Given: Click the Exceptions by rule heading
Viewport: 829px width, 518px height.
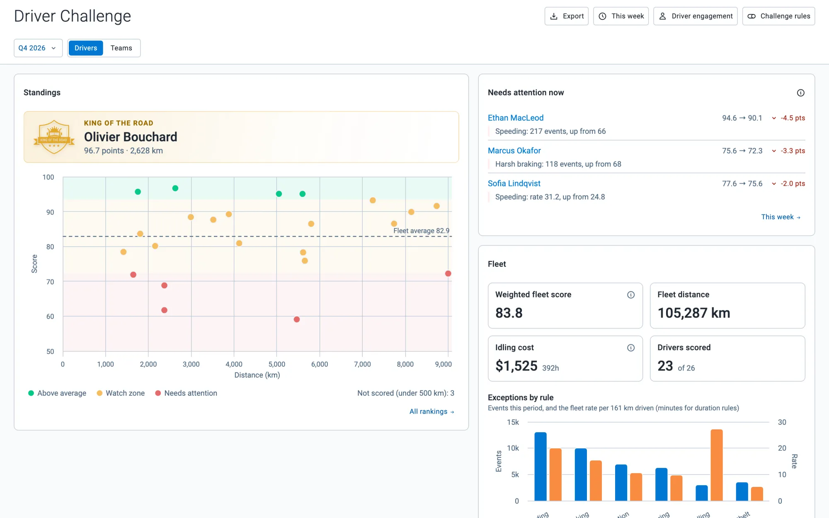Looking at the screenshot, I should [x=521, y=397].
